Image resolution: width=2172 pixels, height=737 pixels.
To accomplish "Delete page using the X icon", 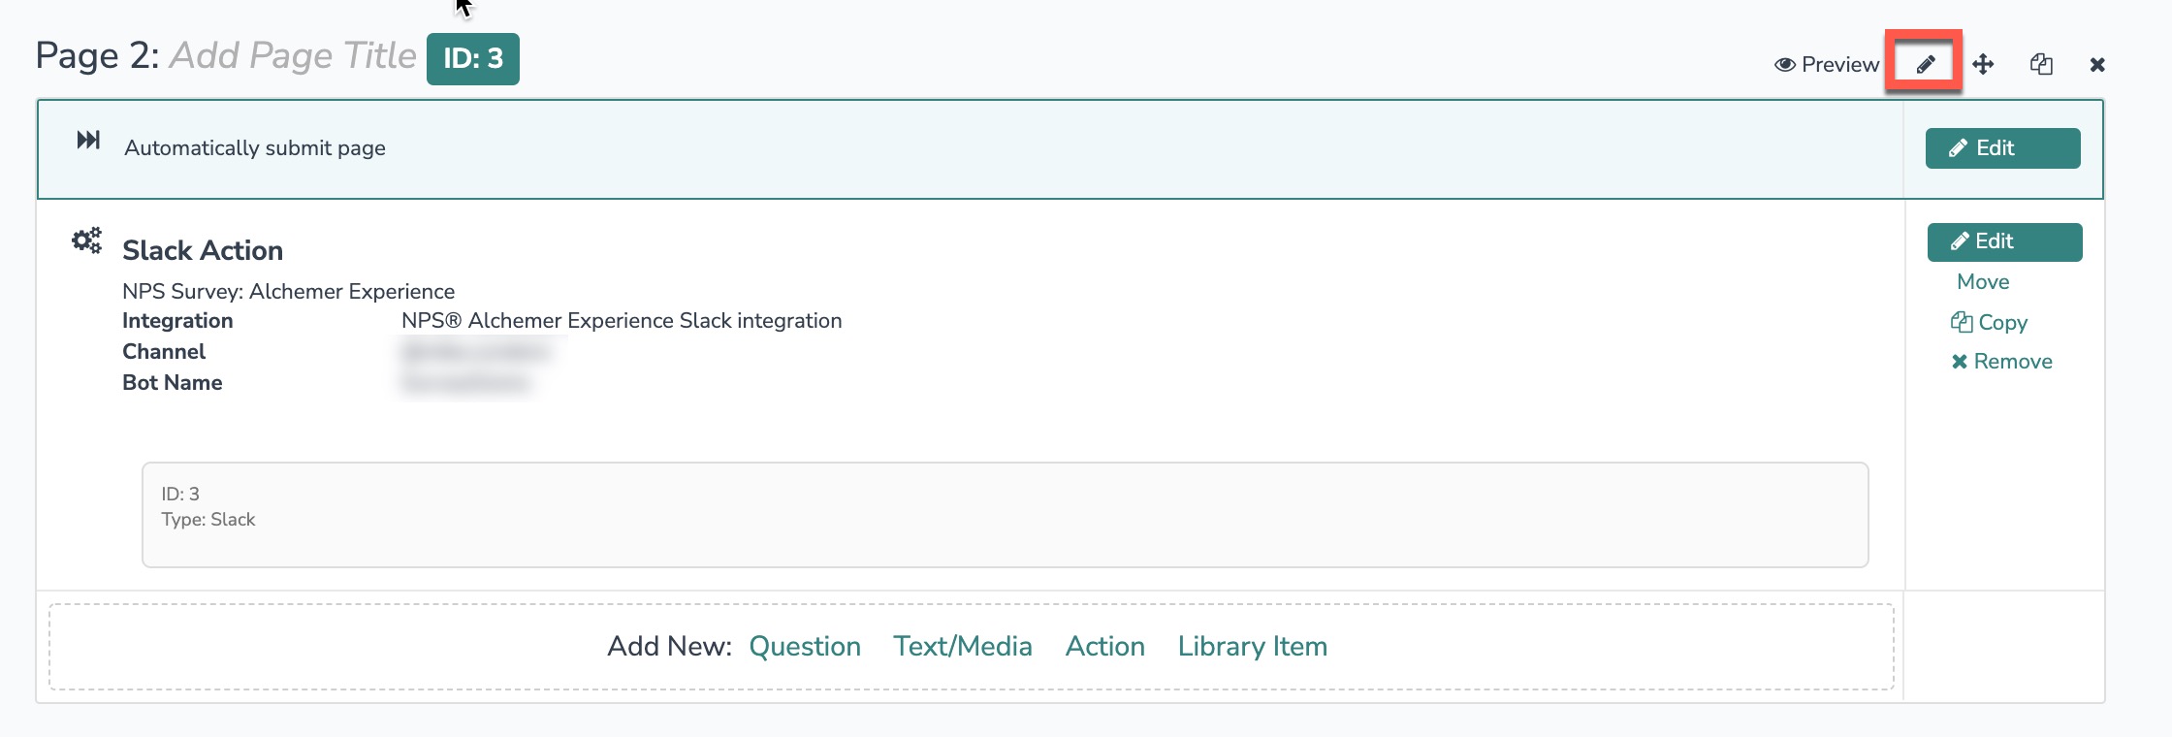I will 2097,65.
